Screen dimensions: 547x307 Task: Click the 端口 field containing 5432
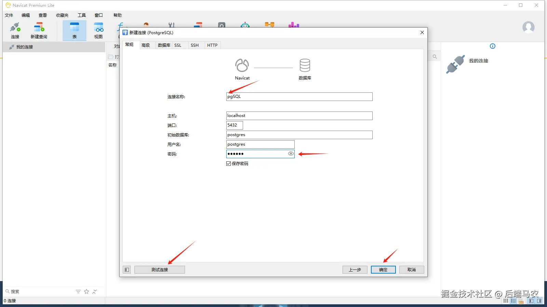(235, 126)
